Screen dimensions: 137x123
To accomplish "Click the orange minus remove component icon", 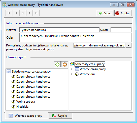I will (64, 64).
